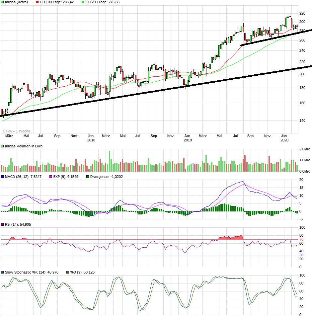Click the red GD 100 Tage legend swatch
This screenshot has width=312, height=318.
point(37,2)
